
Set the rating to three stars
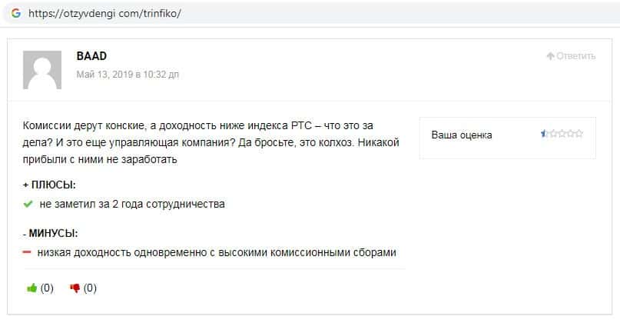pyautogui.click(x=562, y=134)
